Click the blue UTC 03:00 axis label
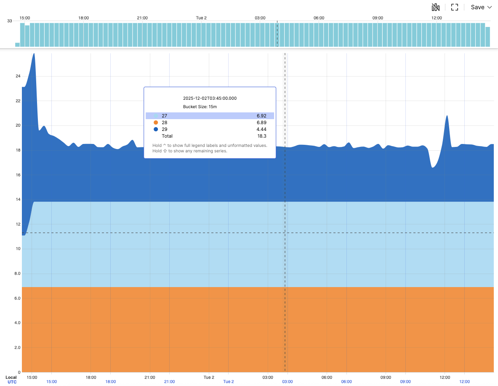 click(x=288, y=382)
